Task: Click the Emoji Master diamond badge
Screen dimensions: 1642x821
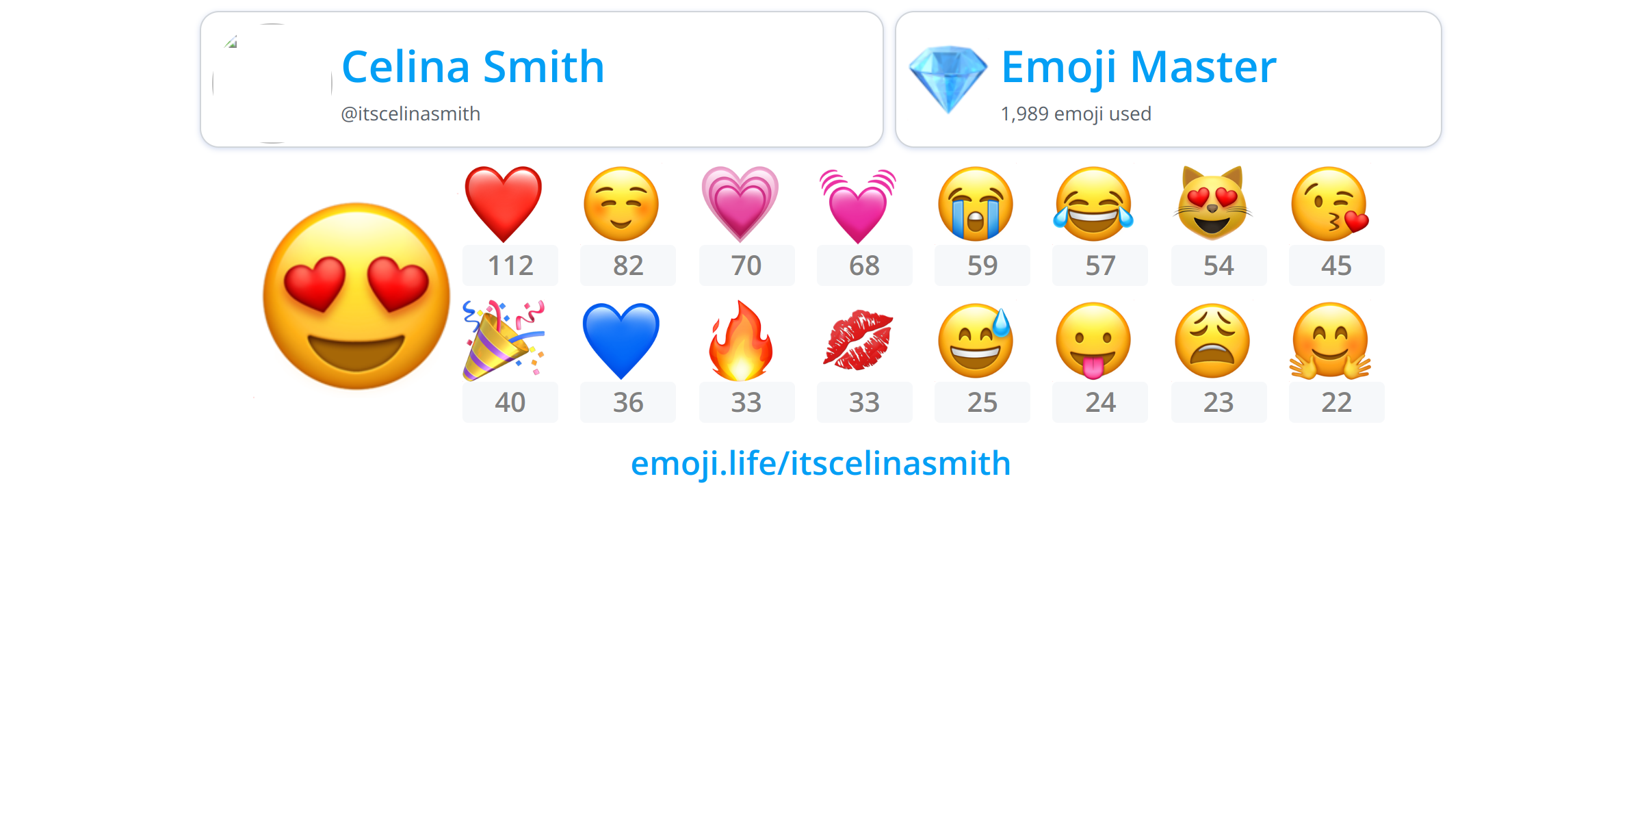Action: (948, 79)
